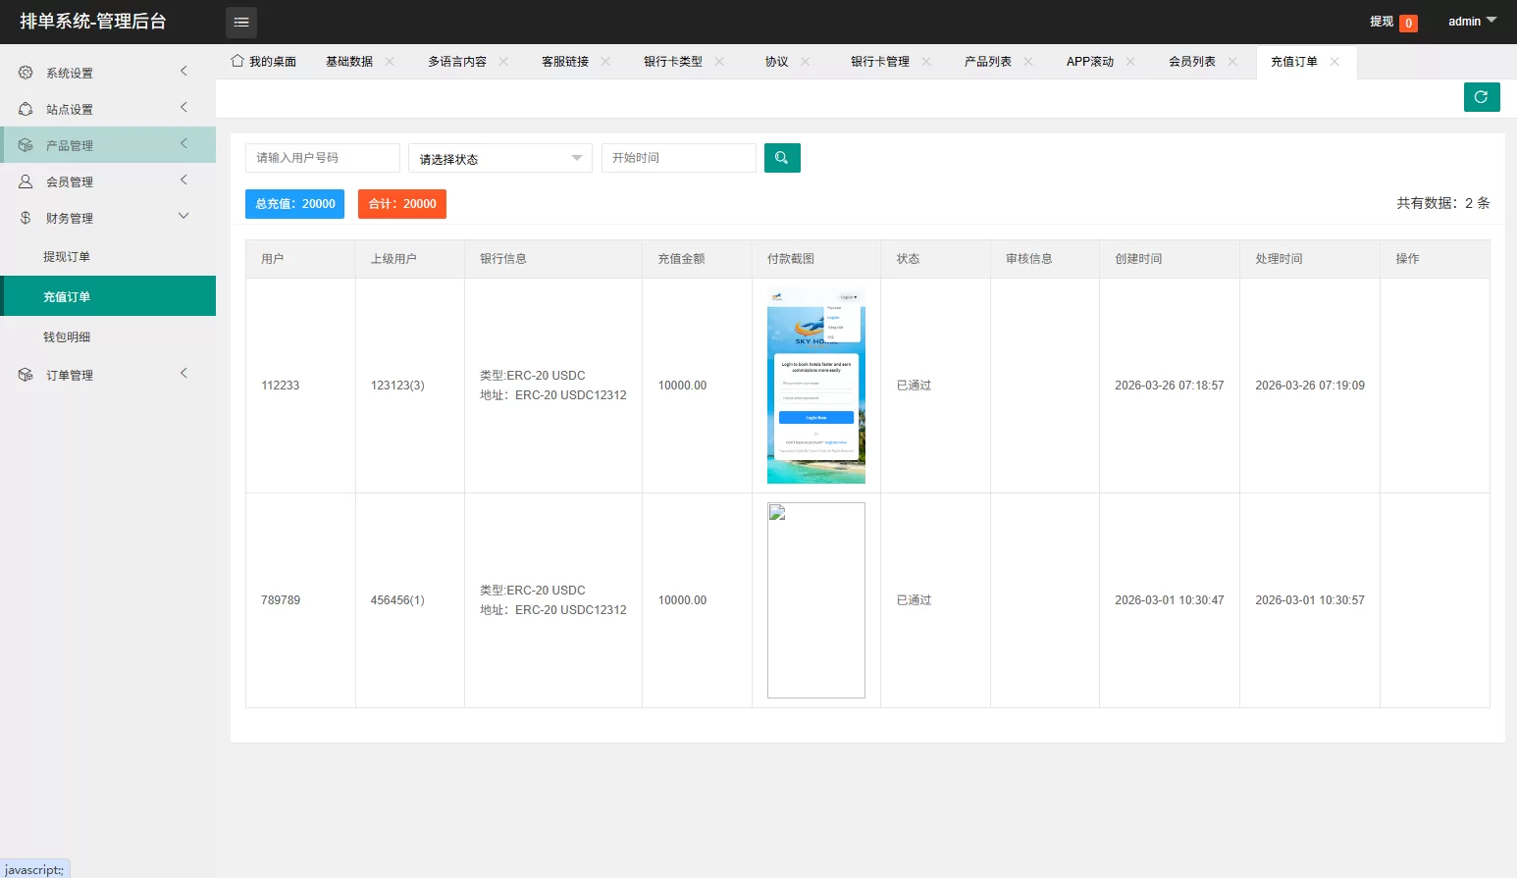1517x878 pixels.
Task: Close the 充值订单 tab
Action: [x=1334, y=62]
